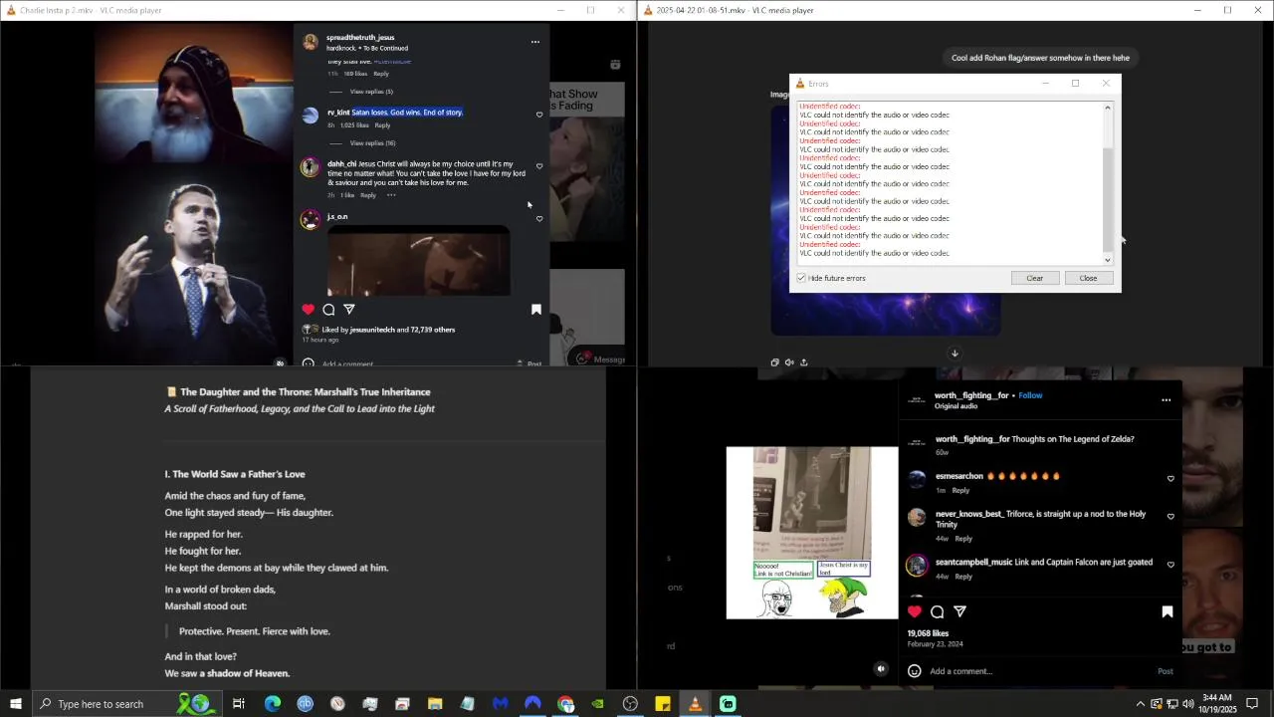Open more options dots on dahh_chi comment
Image resolution: width=1274 pixels, height=717 pixels.
click(391, 195)
